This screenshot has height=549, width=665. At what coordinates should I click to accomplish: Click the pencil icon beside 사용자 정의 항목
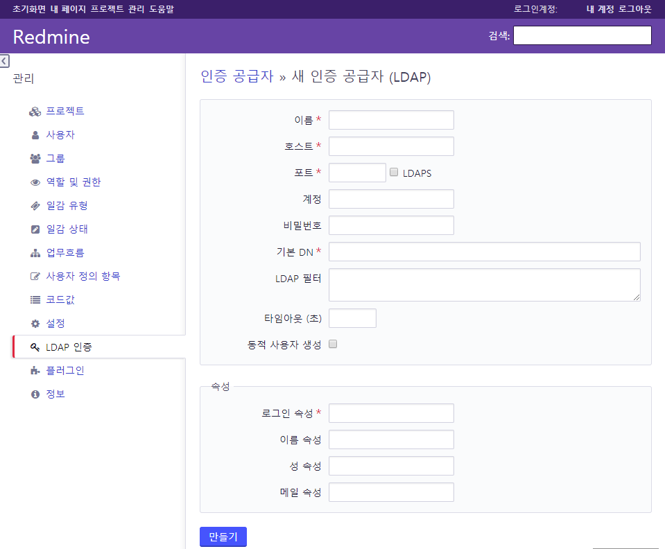[35, 277]
